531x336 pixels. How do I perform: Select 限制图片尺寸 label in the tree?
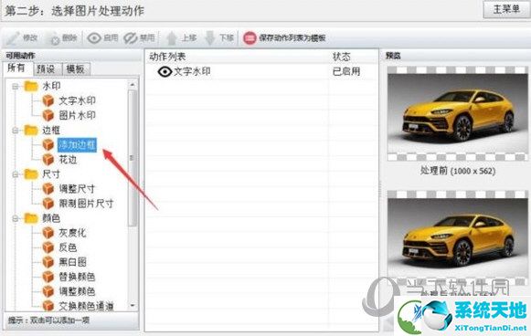pyautogui.click(x=86, y=204)
